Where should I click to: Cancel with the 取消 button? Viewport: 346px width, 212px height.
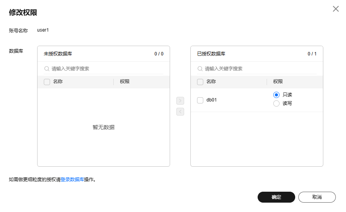pos(317,197)
